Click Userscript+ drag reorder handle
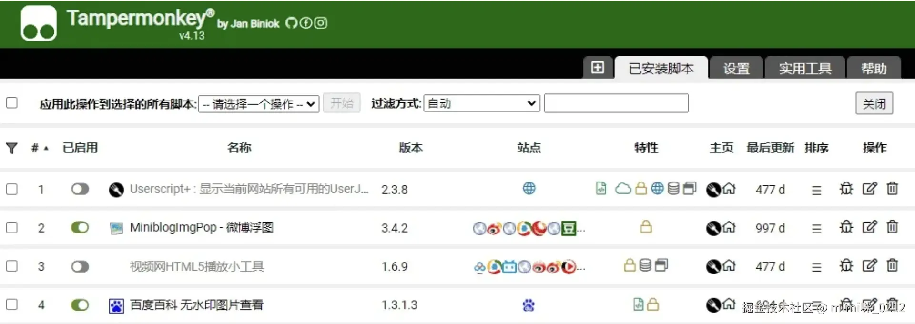The height and width of the screenshot is (324, 915). pos(816,190)
